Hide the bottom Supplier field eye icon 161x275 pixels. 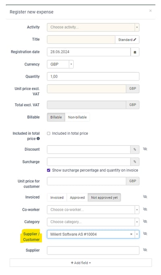coord(145,250)
